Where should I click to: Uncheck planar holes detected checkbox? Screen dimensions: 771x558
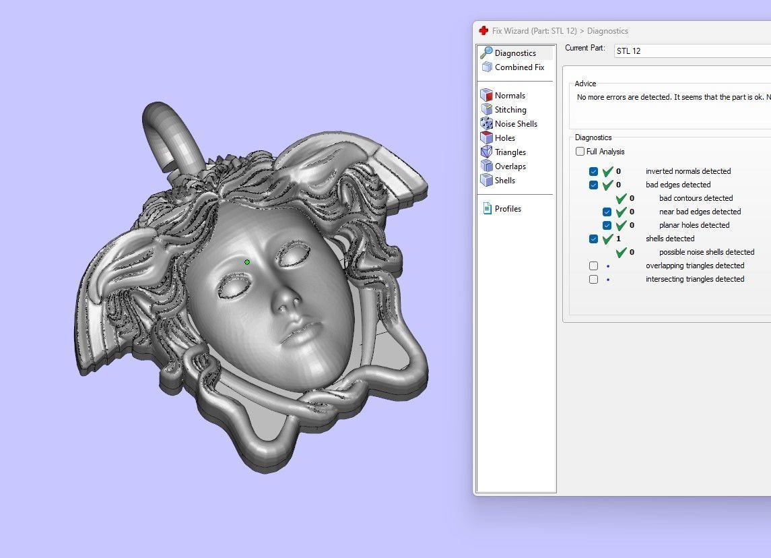[607, 225]
